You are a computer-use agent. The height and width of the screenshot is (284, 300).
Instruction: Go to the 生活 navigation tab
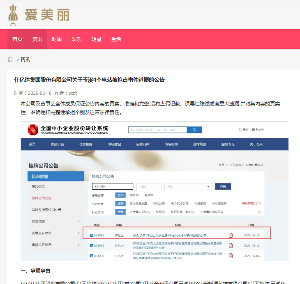116,39
